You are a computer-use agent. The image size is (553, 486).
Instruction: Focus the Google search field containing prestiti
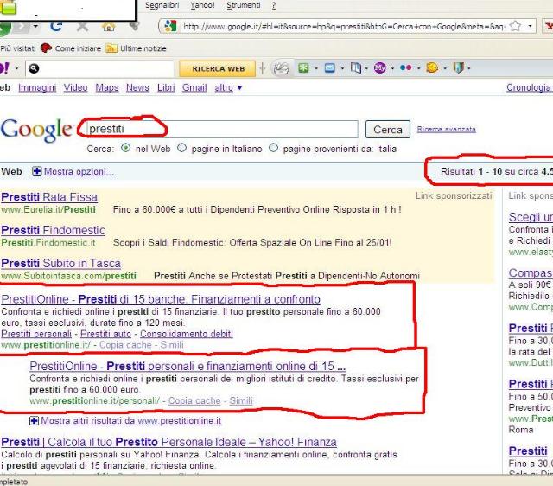[222, 129]
